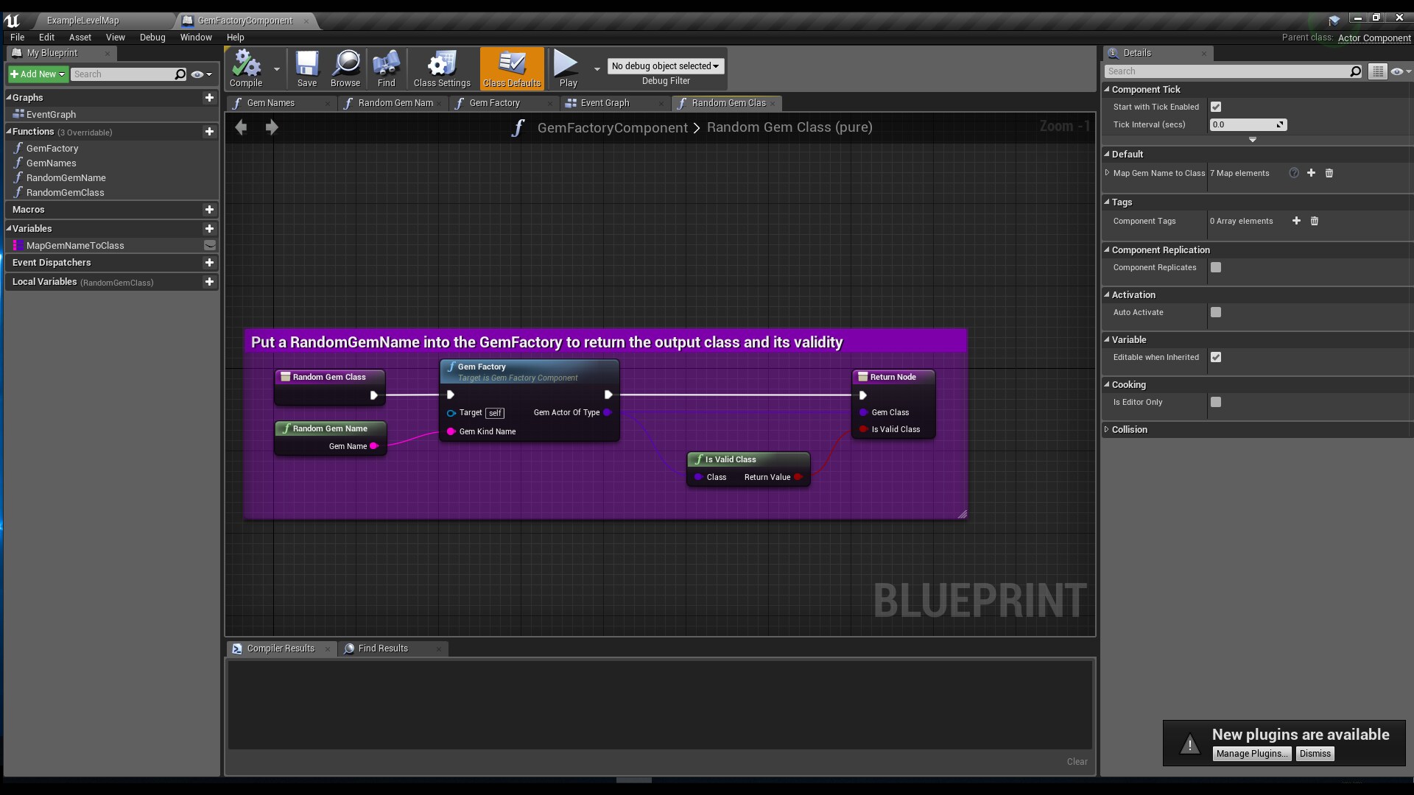Enable Auto Activate
Screen dimensions: 1414x795
point(1215,312)
